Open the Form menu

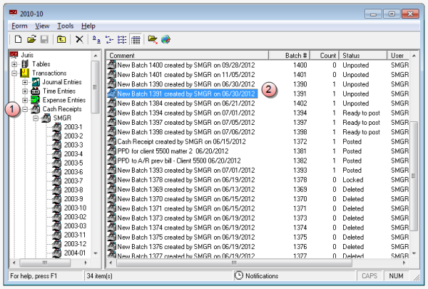coord(19,26)
